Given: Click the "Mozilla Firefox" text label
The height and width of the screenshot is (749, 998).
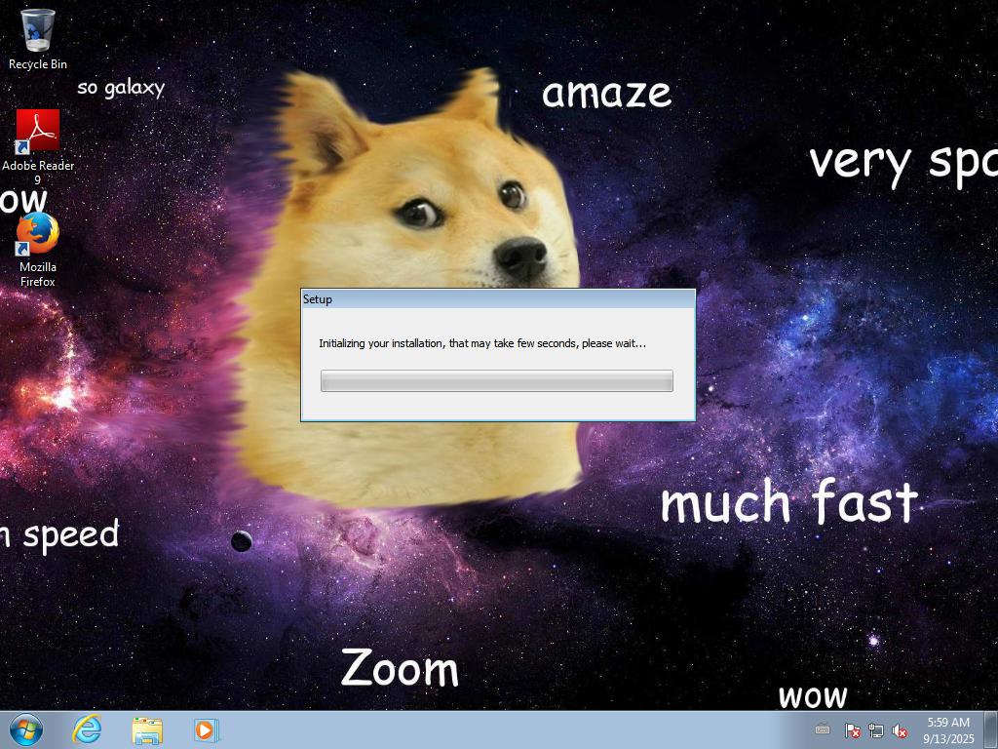Looking at the screenshot, I should click(x=38, y=274).
